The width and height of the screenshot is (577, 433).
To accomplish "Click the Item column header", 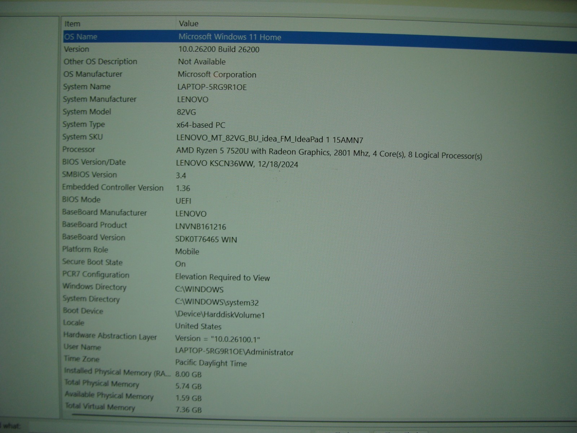I will [x=72, y=24].
